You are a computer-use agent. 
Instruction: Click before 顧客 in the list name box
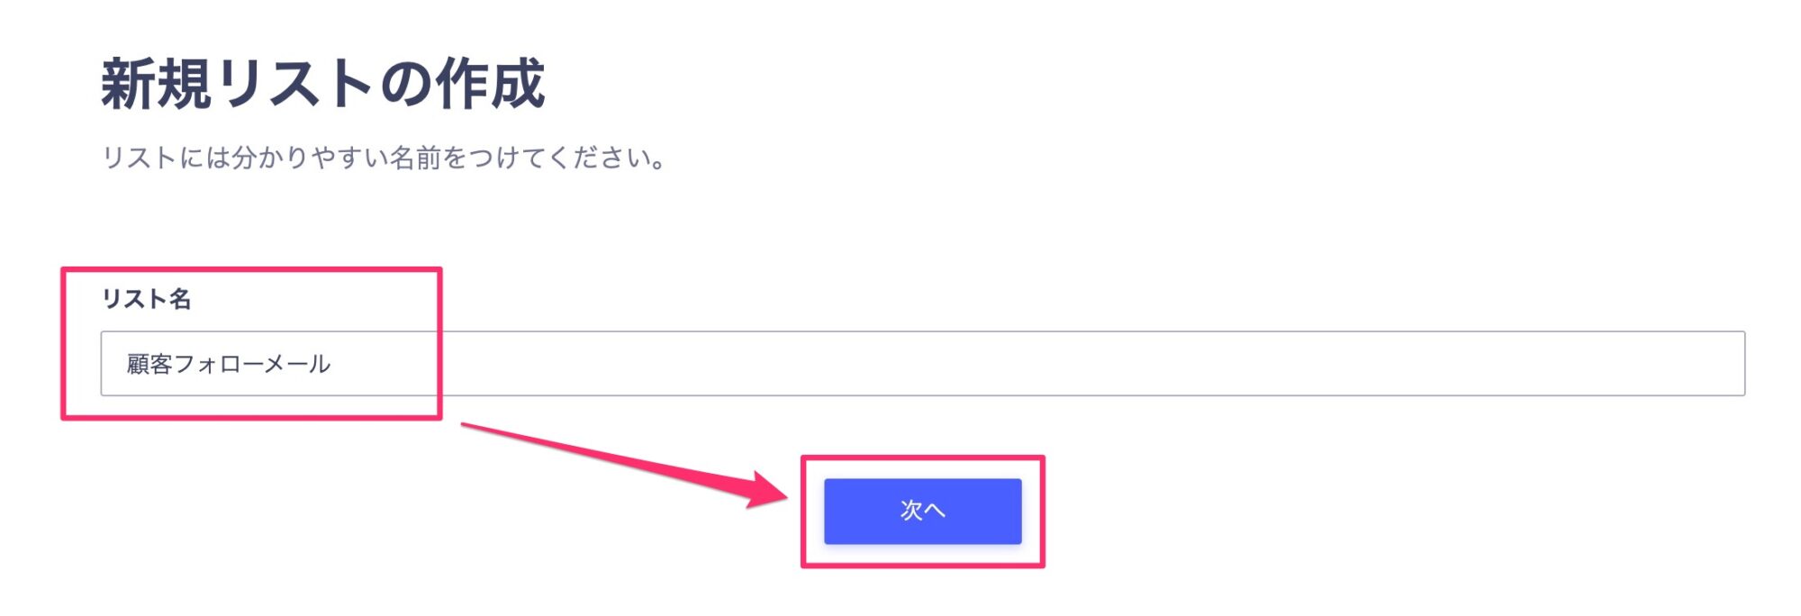click(x=127, y=364)
